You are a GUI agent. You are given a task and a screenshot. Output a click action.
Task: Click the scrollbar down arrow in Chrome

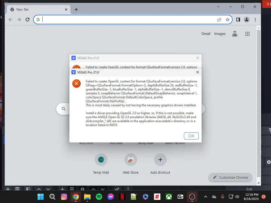(259, 183)
